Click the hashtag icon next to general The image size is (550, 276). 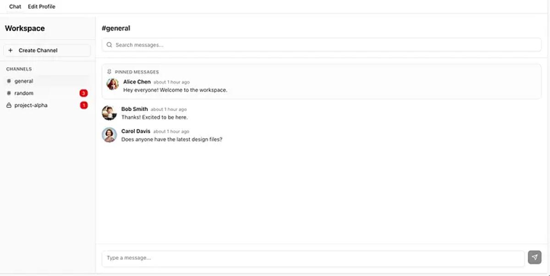coord(9,81)
